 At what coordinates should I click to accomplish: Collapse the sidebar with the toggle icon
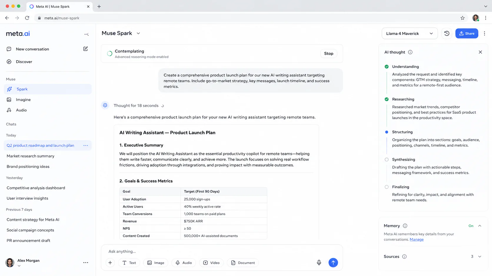point(86,34)
